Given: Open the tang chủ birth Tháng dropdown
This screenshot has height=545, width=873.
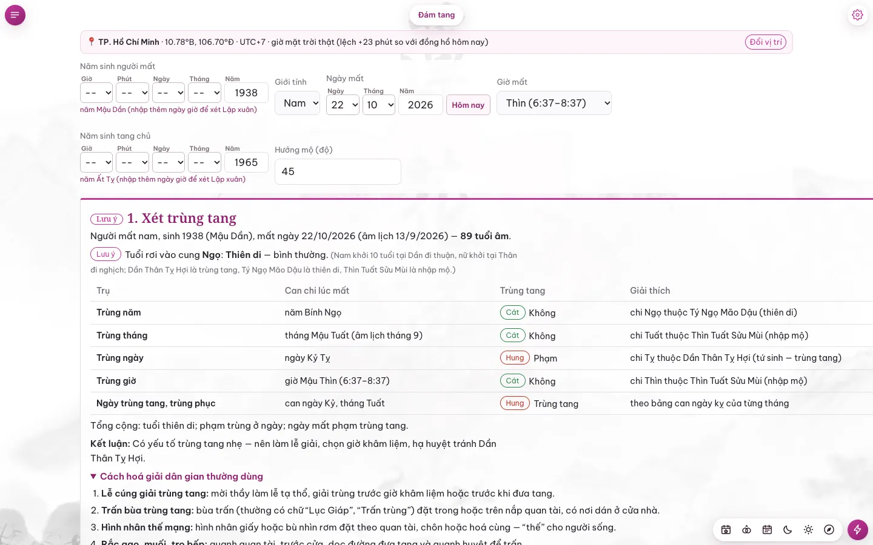Looking at the screenshot, I should [204, 162].
